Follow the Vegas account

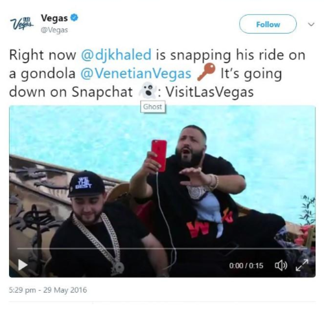click(268, 24)
